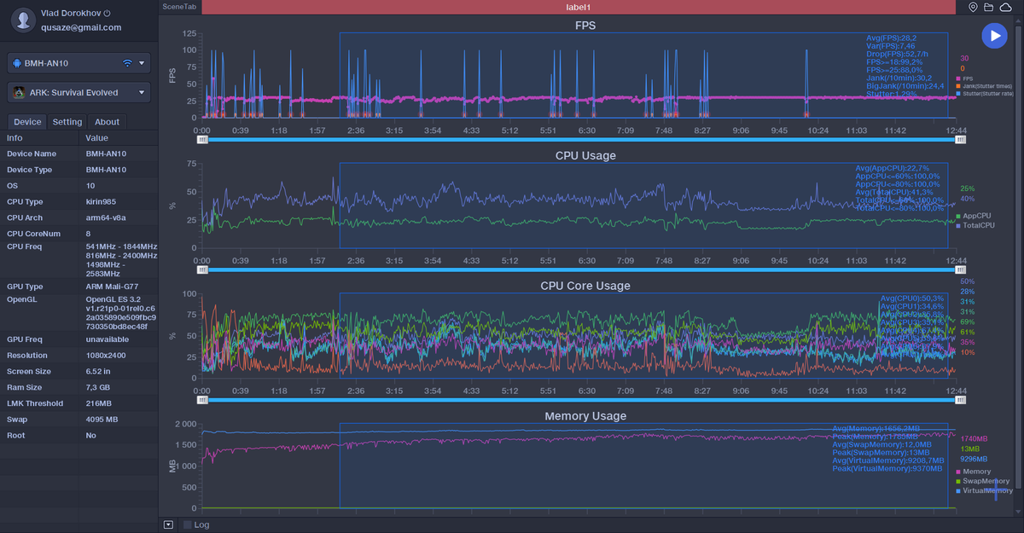Select the arm64-v8a CPU Arch value
The height and width of the screenshot is (533, 1024).
pyautogui.click(x=106, y=217)
